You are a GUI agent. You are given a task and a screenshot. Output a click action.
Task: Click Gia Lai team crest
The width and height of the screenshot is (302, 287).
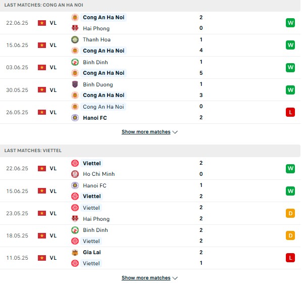[75, 252]
